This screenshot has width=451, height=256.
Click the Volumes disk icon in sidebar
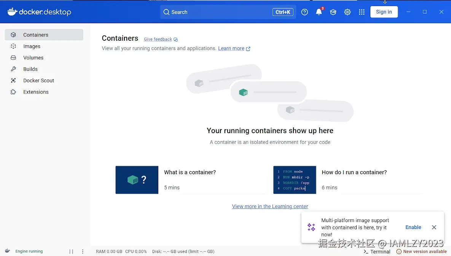[13, 58]
